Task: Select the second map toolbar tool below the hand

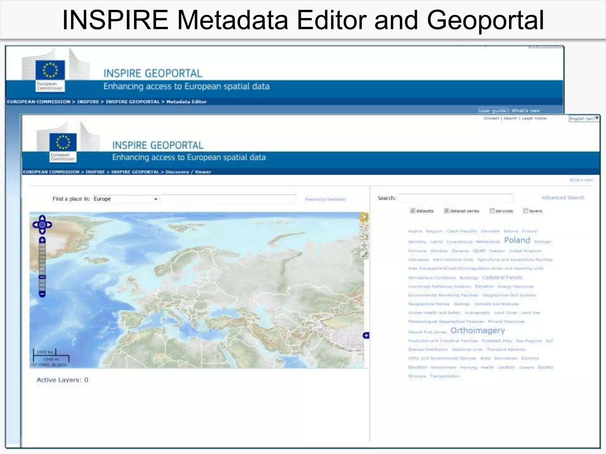Action: [x=364, y=227]
